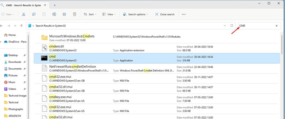Open Home in the sidebar
Viewport: 285px width, 119px height.
[x=10, y=35]
